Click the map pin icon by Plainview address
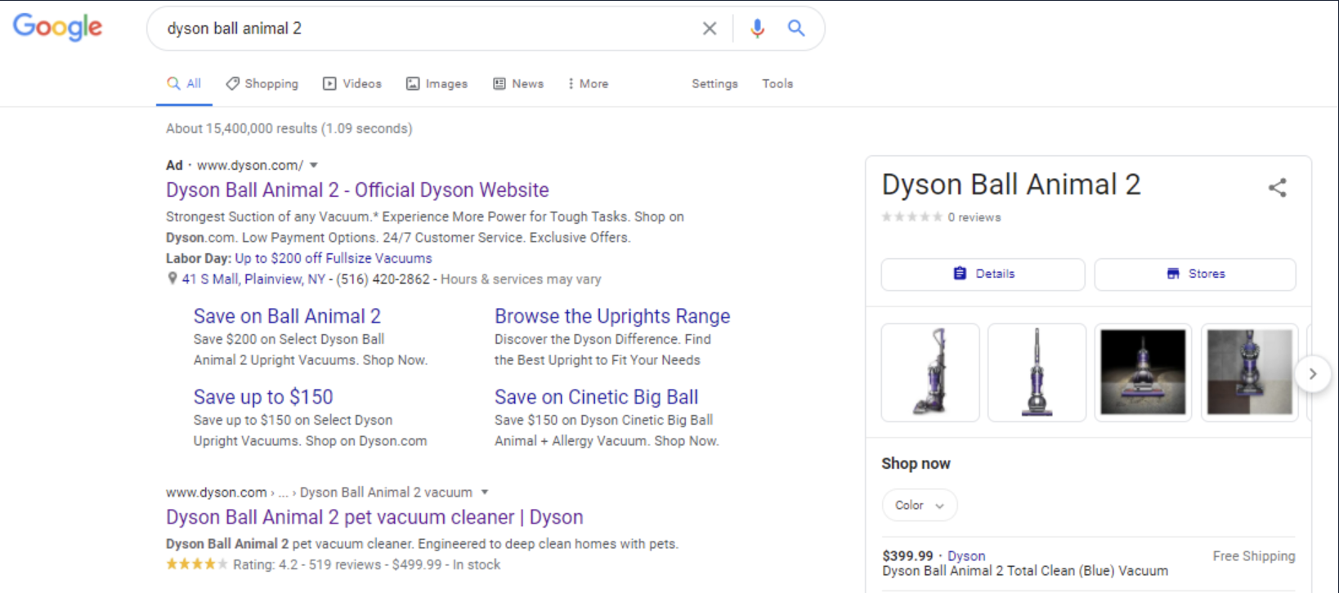This screenshot has height=593, width=1339. [172, 279]
